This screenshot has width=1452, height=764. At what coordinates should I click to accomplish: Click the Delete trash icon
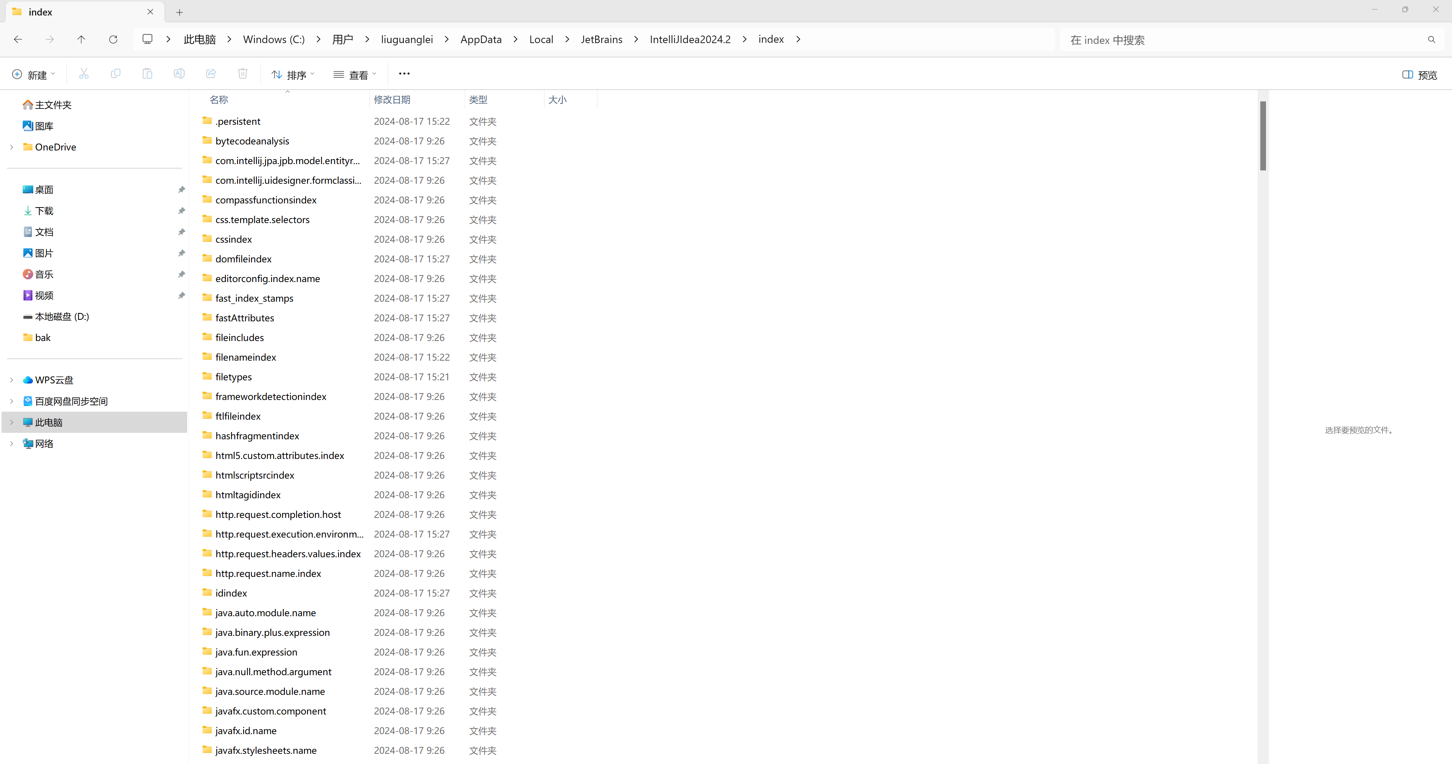tap(242, 74)
